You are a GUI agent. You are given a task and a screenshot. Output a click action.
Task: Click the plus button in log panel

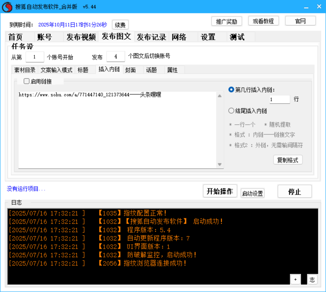coord(295,279)
